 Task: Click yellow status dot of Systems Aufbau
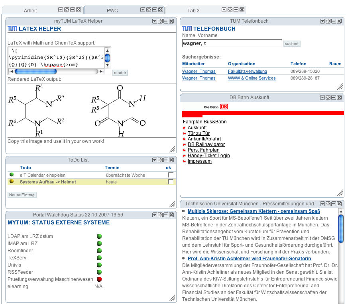point(12,181)
